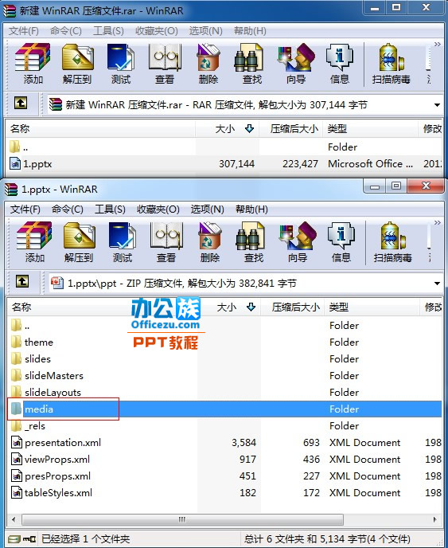This screenshot has width=448, height=548.
Task: Sort by 类型 column in 1.pptx window
Action: [372, 307]
